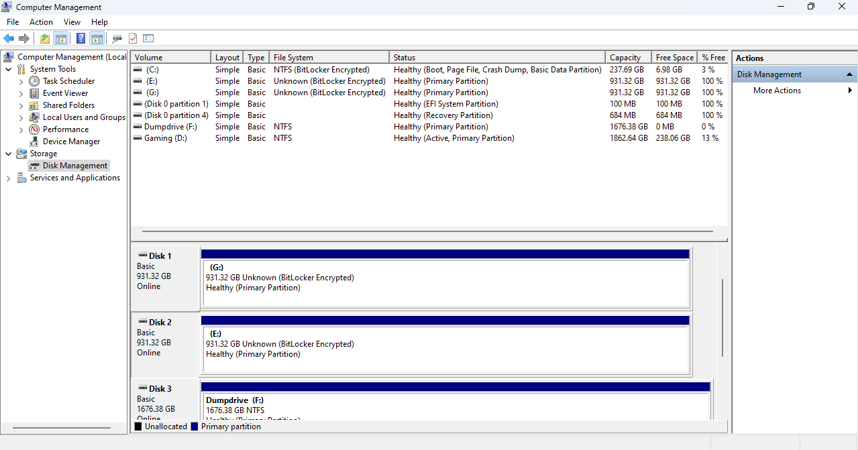
Task: Click the Computer Management root icon in tree
Action: 9,57
